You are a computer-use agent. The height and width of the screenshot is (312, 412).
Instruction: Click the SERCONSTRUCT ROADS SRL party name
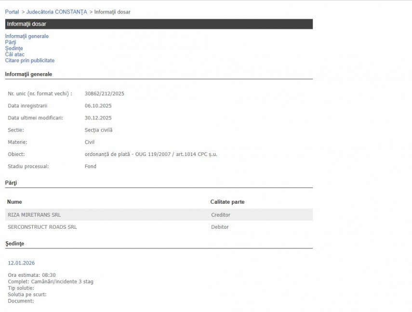[x=42, y=227]
